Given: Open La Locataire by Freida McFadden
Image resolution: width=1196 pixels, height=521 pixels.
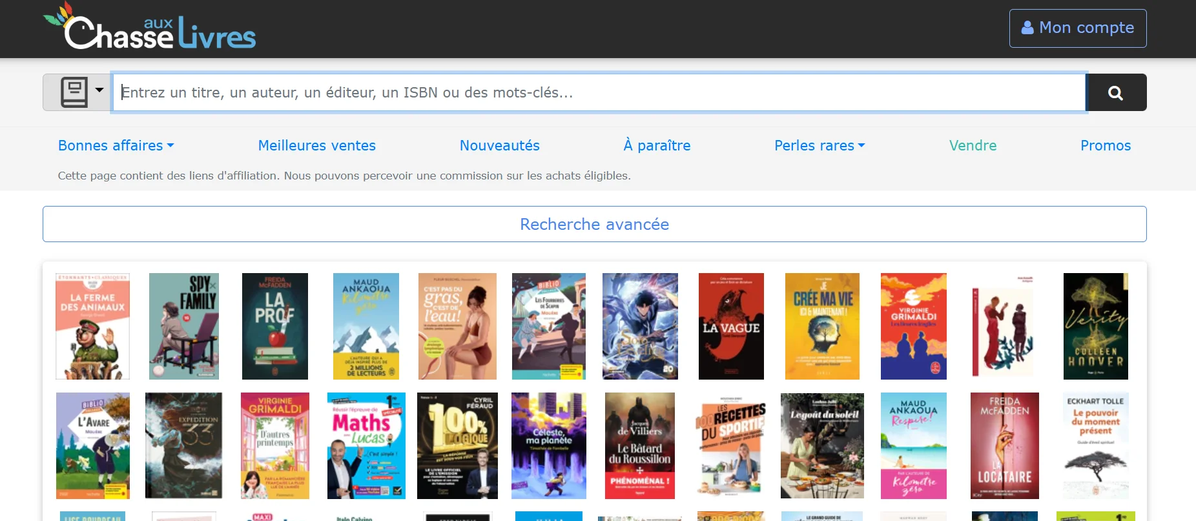Looking at the screenshot, I should tap(1005, 445).
